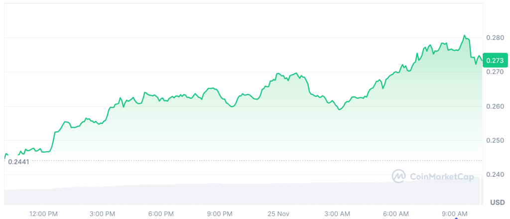The width and height of the screenshot is (510, 219).
Task: Click the 6:00 PM time axis label
Action: pos(161,214)
